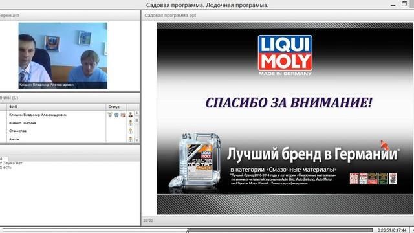
Task: Click the slide counter 22/22
Action: pos(148,221)
